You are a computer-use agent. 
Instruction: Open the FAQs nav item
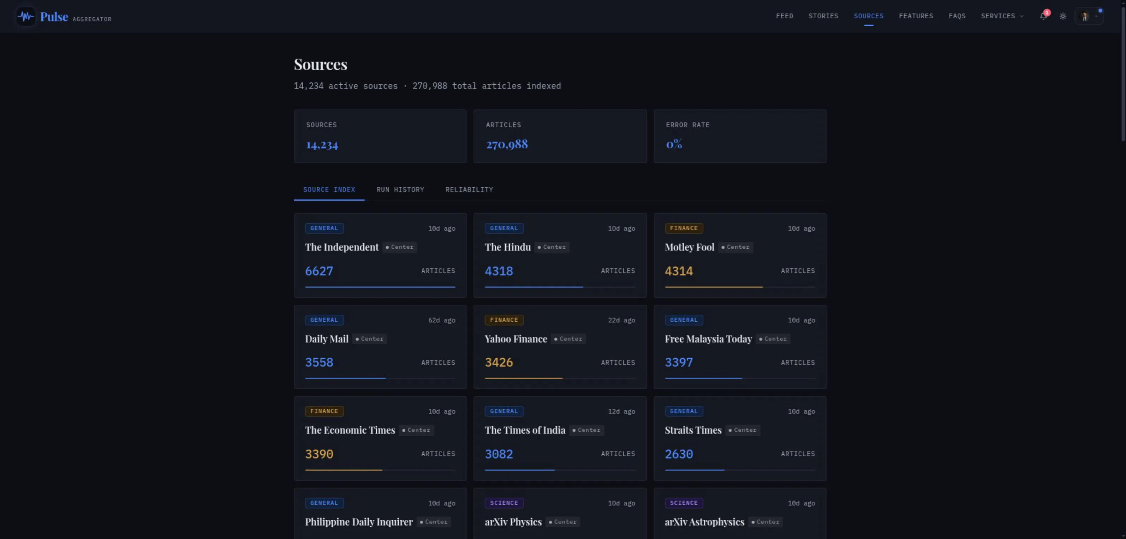pos(957,16)
